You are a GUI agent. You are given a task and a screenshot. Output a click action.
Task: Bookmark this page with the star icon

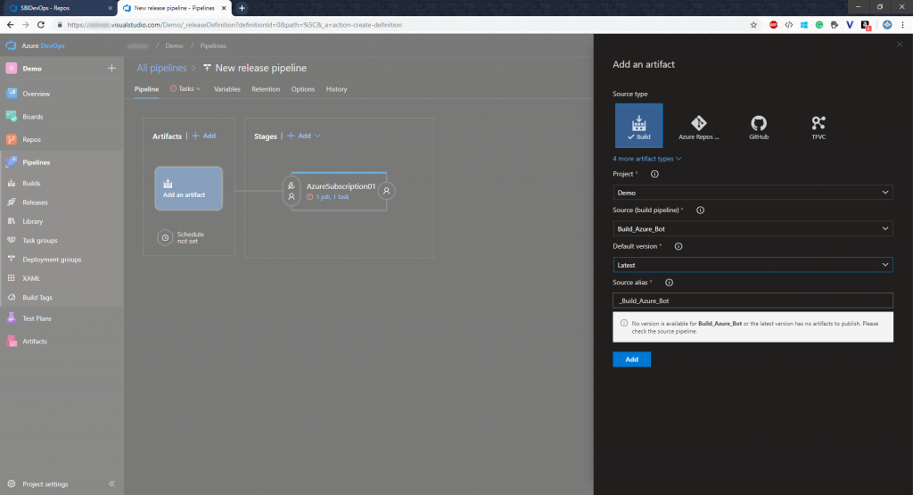[753, 25]
